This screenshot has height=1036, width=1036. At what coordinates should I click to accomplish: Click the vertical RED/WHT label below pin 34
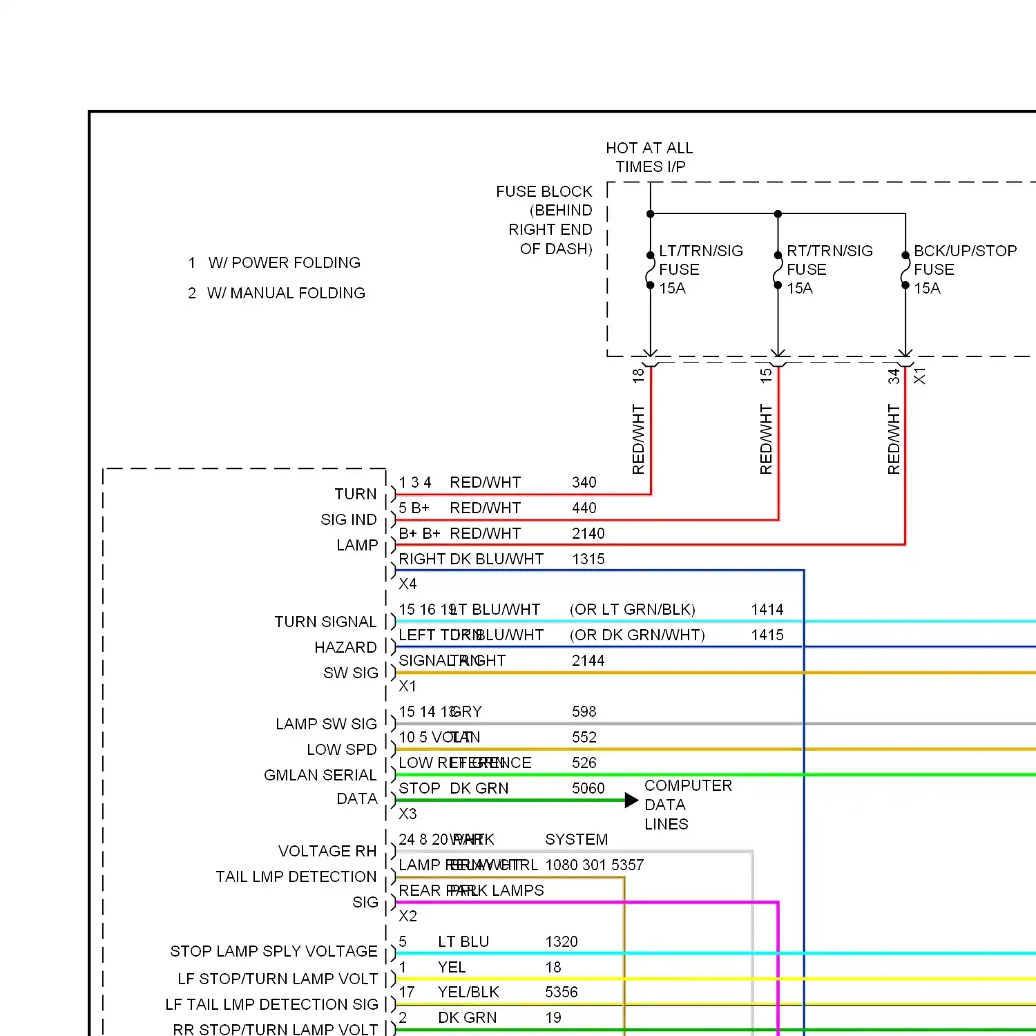pos(894,439)
